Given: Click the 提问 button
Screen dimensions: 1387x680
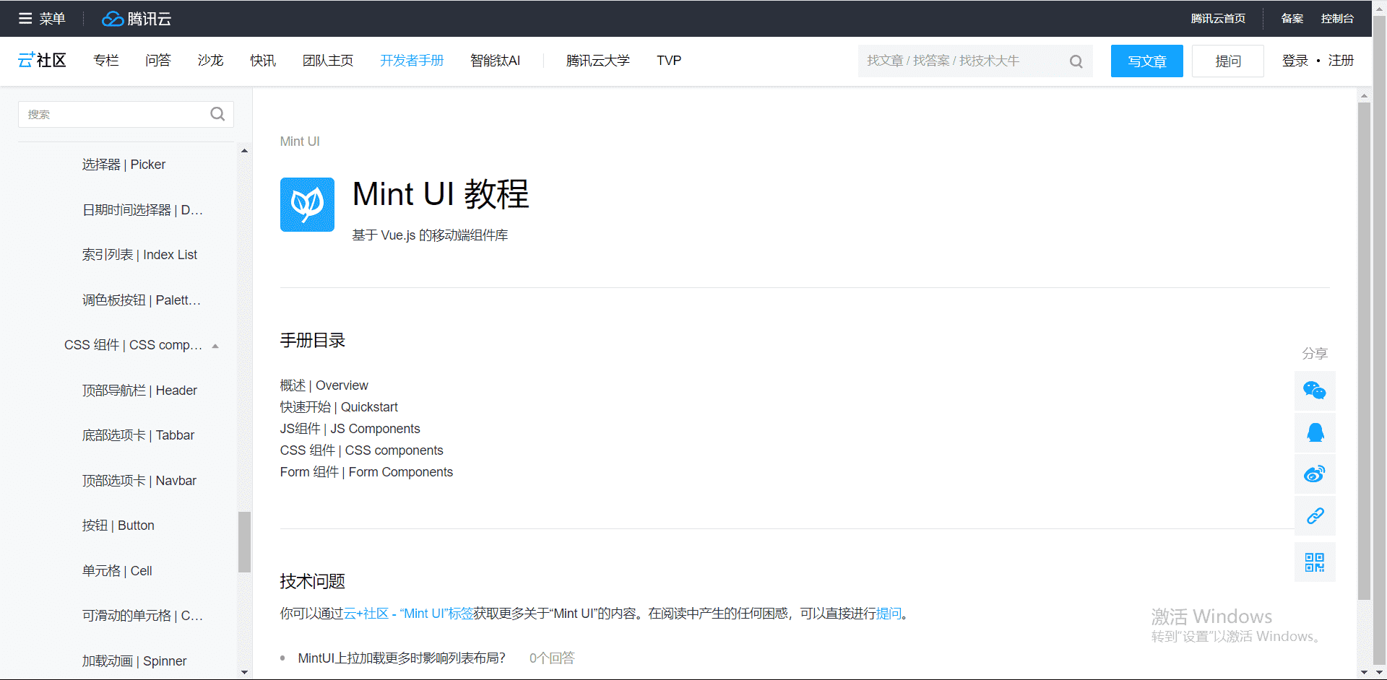Looking at the screenshot, I should [x=1227, y=61].
